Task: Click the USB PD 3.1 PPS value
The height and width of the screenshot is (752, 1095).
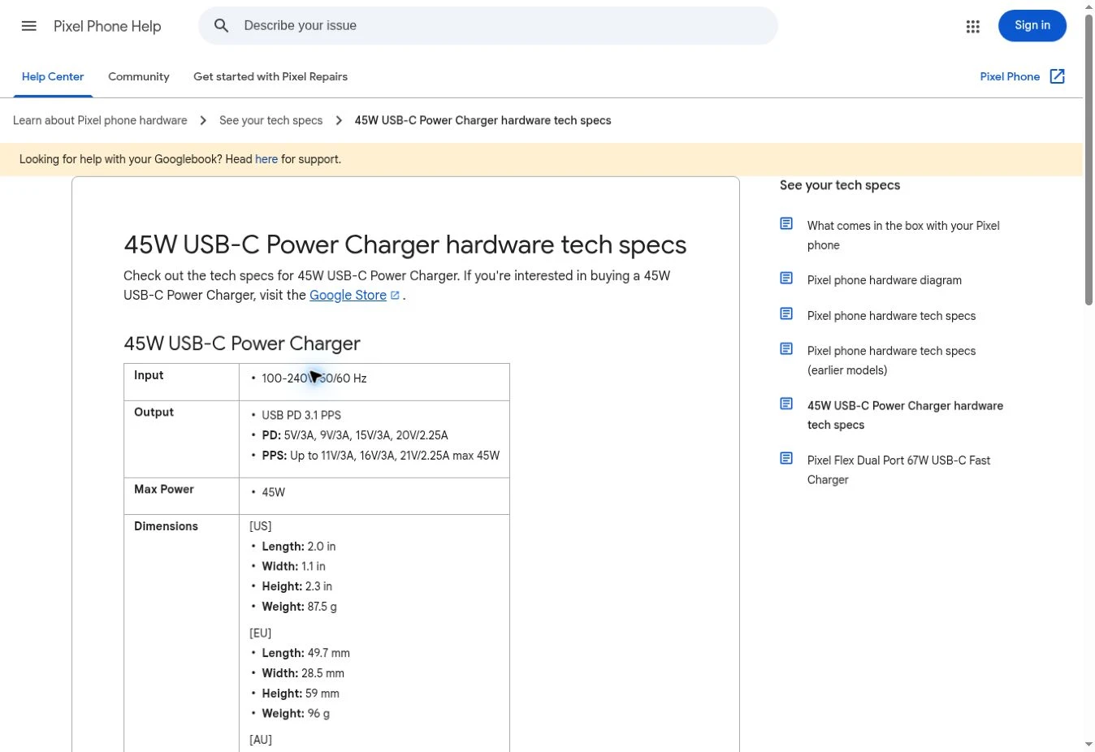Action: click(x=301, y=415)
